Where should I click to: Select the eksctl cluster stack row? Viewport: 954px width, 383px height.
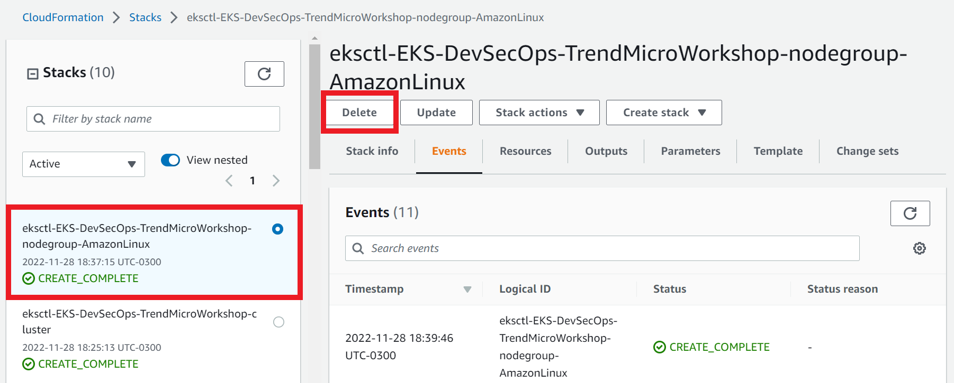[x=153, y=339]
